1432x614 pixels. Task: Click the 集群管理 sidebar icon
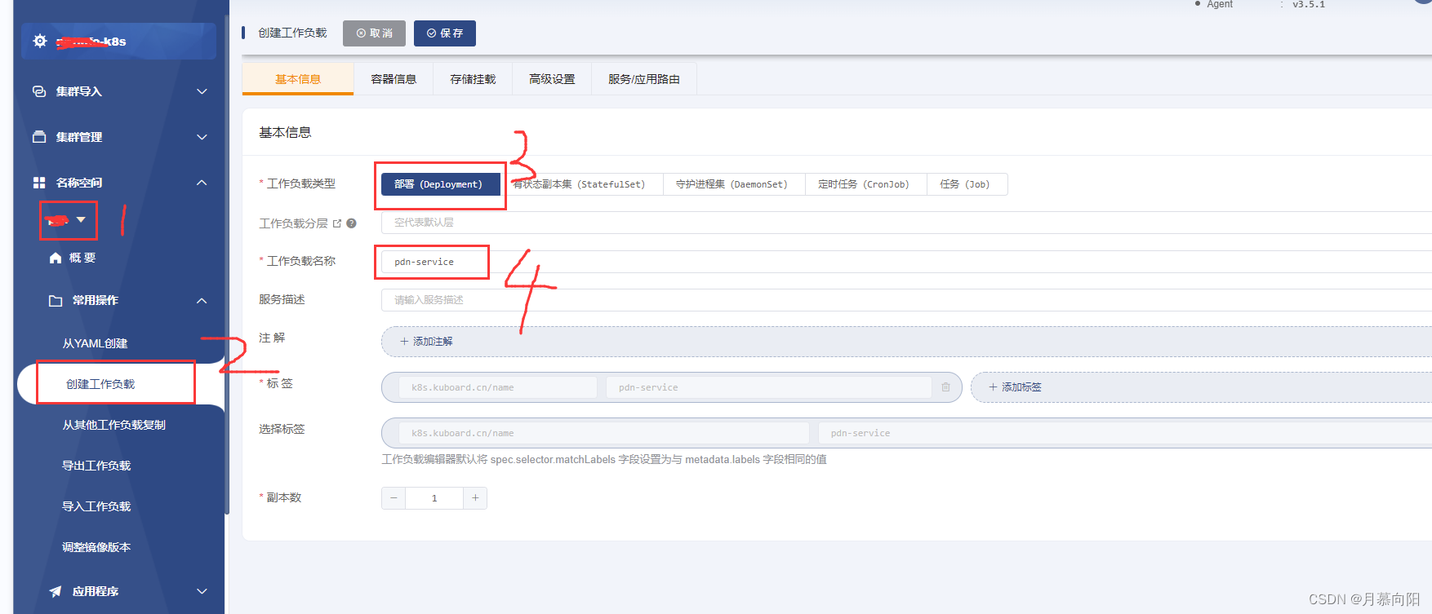click(x=39, y=137)
